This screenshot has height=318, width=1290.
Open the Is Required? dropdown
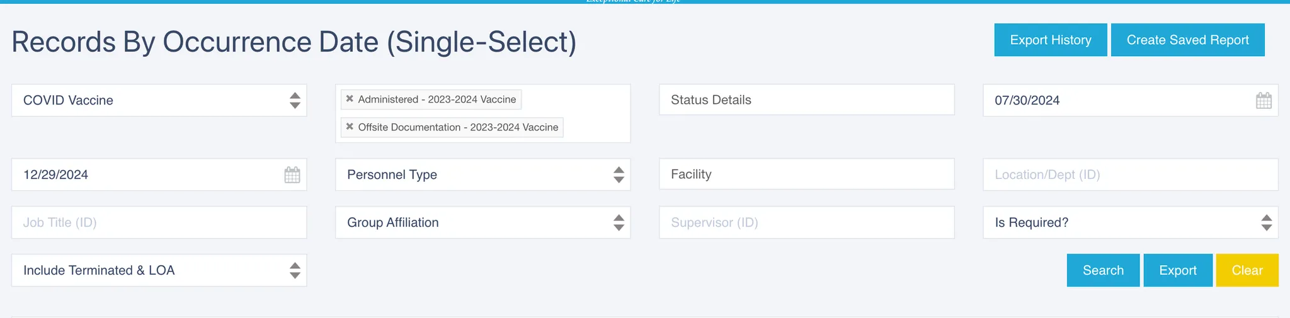pyautogui.click(x=1131, y=222)
